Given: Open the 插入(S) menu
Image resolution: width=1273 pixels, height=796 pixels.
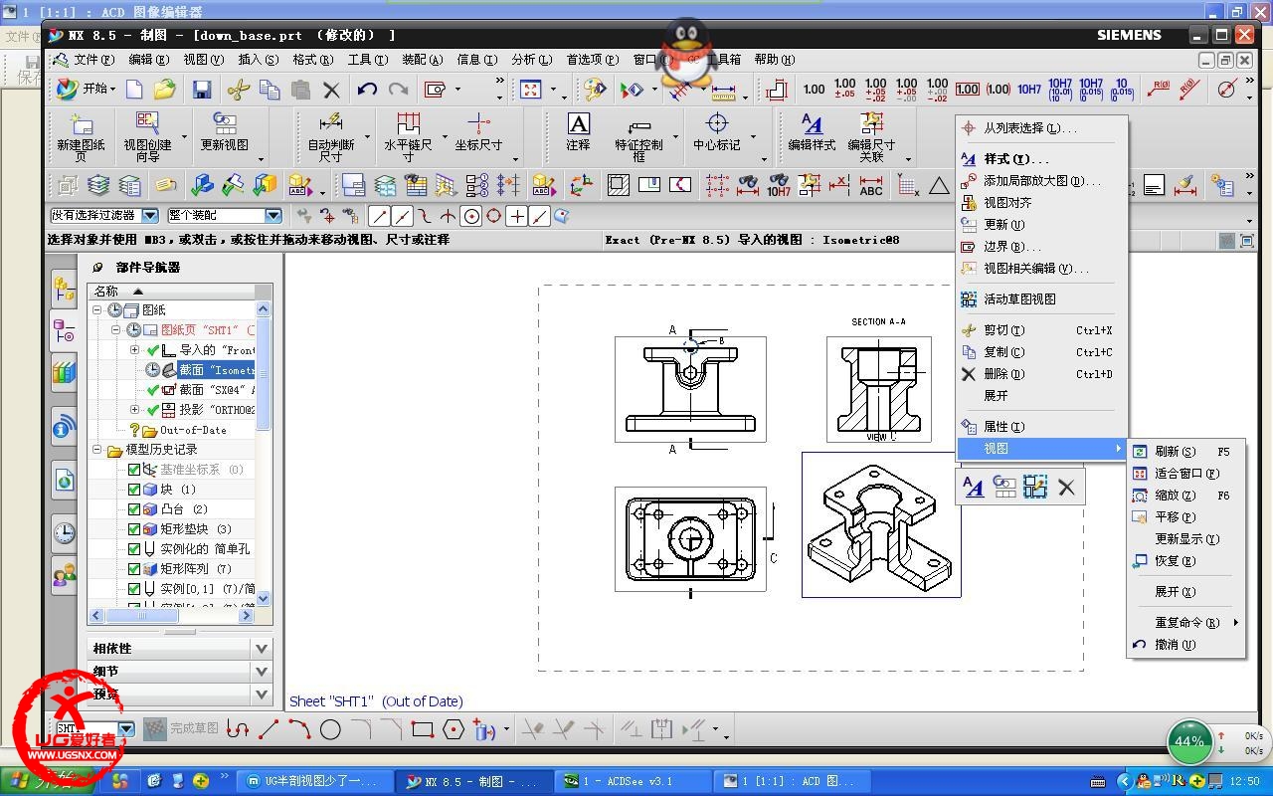Looking at the screenshot, I should (258, 60).
